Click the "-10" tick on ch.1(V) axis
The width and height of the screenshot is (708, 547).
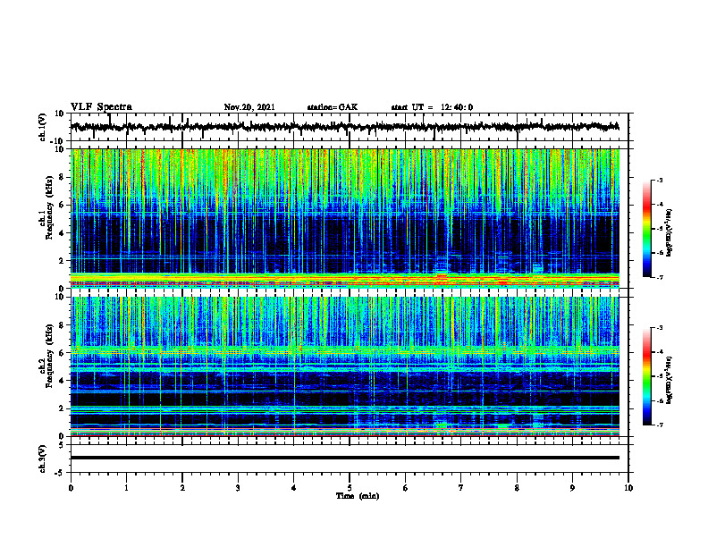(58, 141)
